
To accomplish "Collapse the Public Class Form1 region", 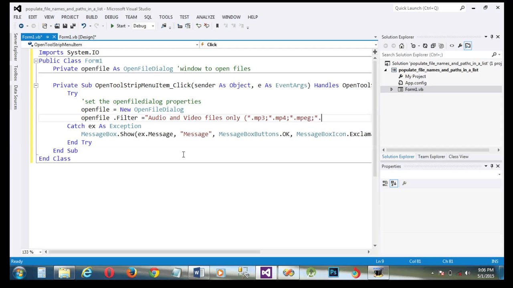I will tap(36, 61).
